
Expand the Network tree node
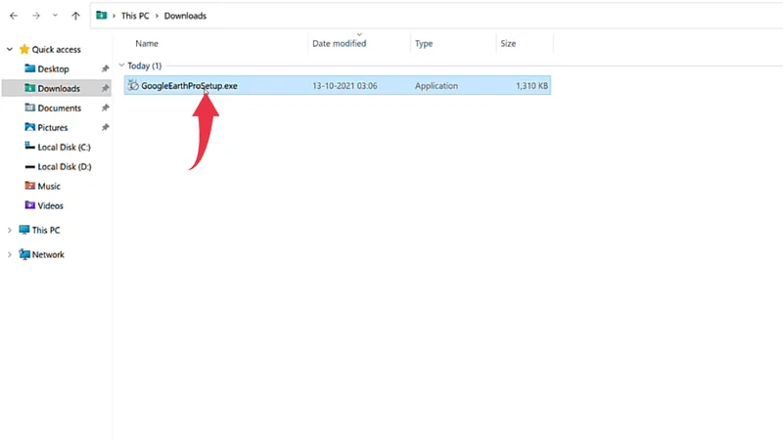pos(11,254)
